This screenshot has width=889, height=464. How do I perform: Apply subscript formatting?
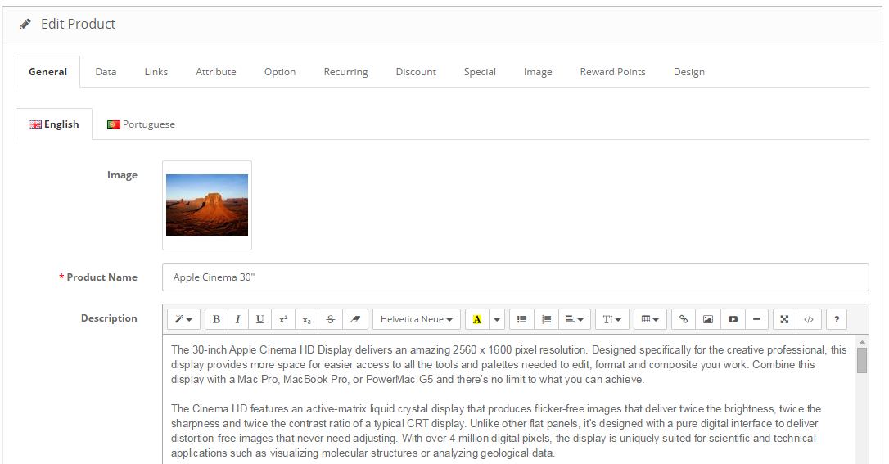coord(307,319)
